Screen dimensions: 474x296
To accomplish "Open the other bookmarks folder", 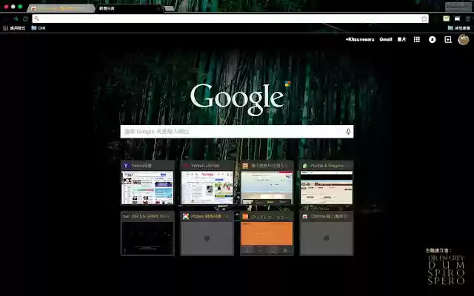I will pyautogui.click(x=459, y=28).
